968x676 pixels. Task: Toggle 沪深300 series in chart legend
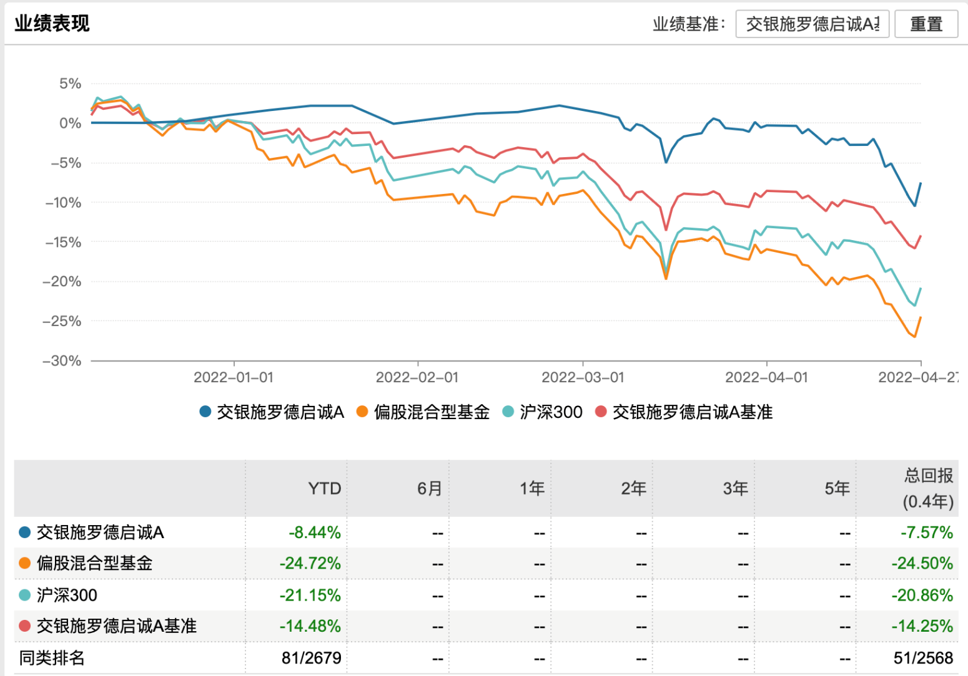pos(543,412)
